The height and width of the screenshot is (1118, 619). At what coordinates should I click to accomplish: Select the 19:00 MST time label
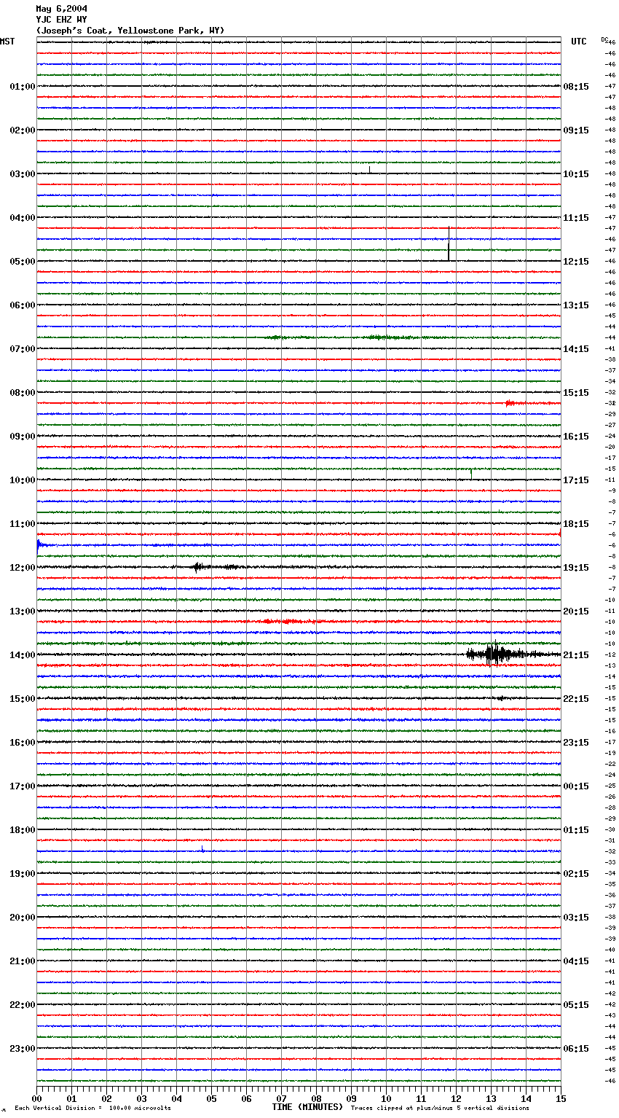23,874
